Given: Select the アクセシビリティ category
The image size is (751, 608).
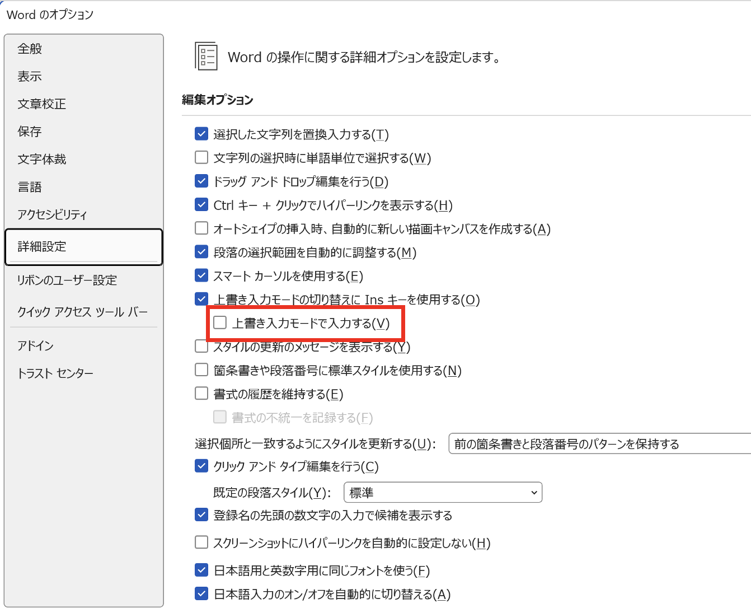Looking at the screenshot, I should (x=53, y=215).
